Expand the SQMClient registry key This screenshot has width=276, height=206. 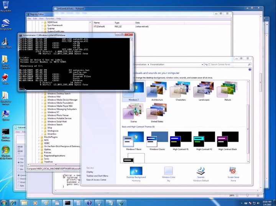point(42,22)
